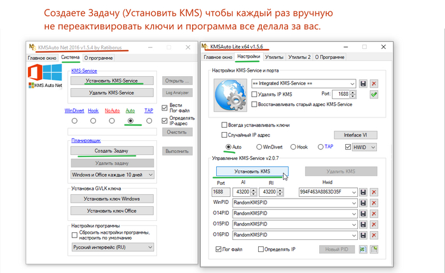The width and height of the screenshot is (445, 273).
Task: Enable Сбросить настройки программы checkbox
Action: tap(74, 235)
